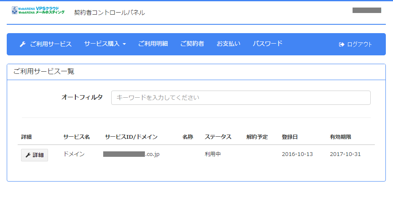Sort by the サービス名 column header
The height and width of the screenshot is (200, 393).
[x=76, y=137]
